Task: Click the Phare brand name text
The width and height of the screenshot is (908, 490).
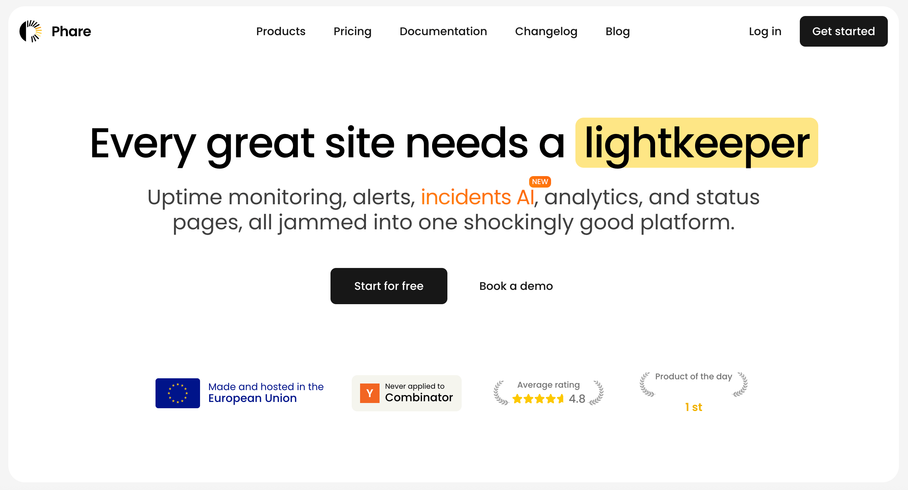Action: pos(71,31)
